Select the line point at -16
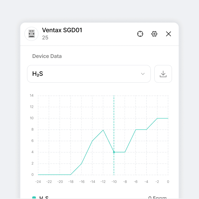The image size is (199, 199). 82,163
